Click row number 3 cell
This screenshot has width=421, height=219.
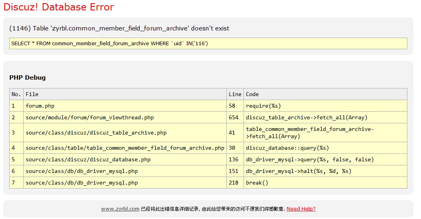click(16, 133)
